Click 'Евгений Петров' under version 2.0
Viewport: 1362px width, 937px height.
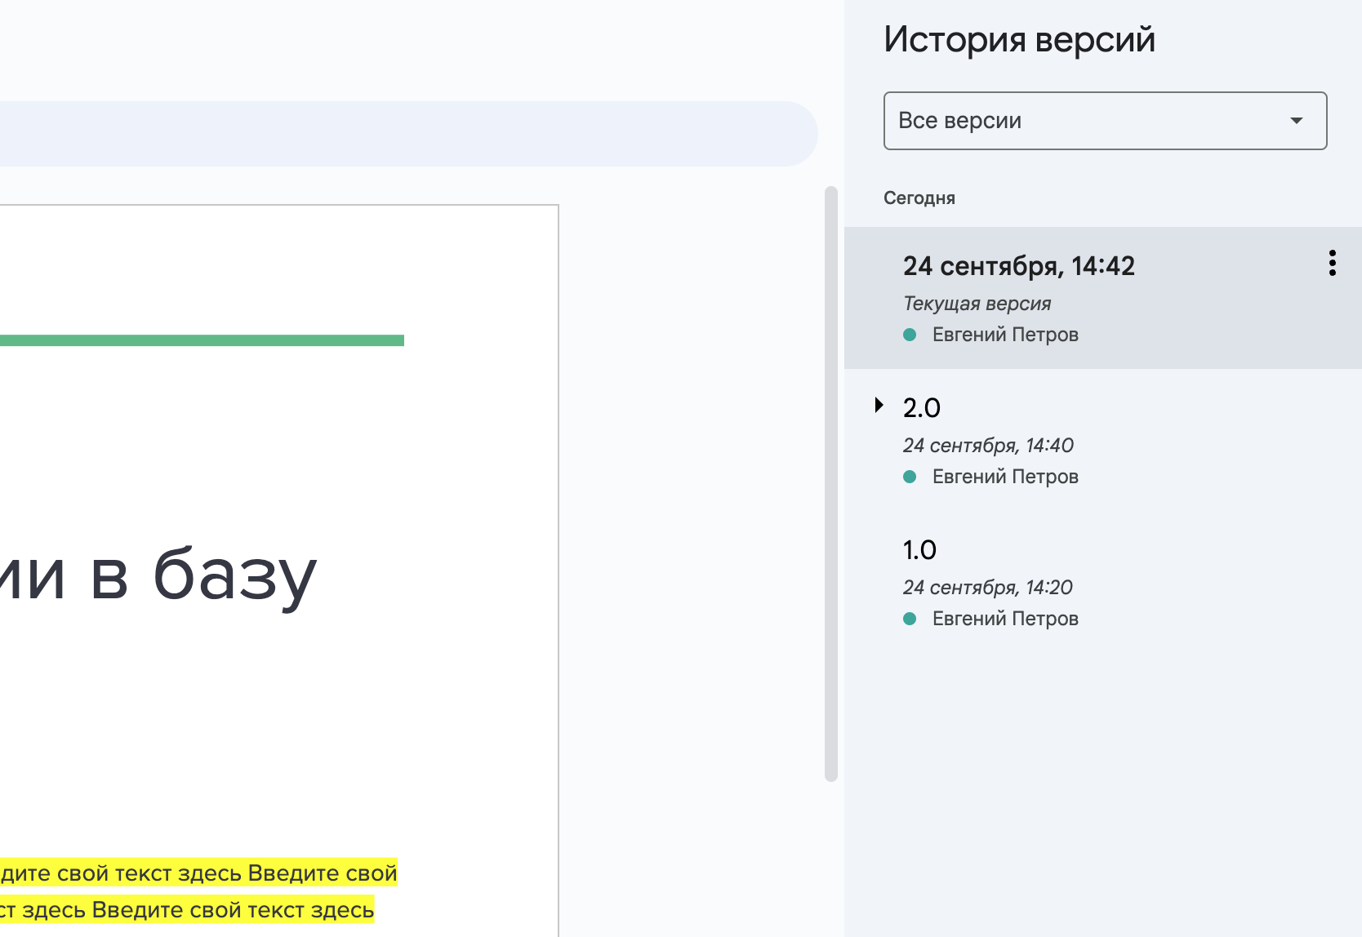1005,477
